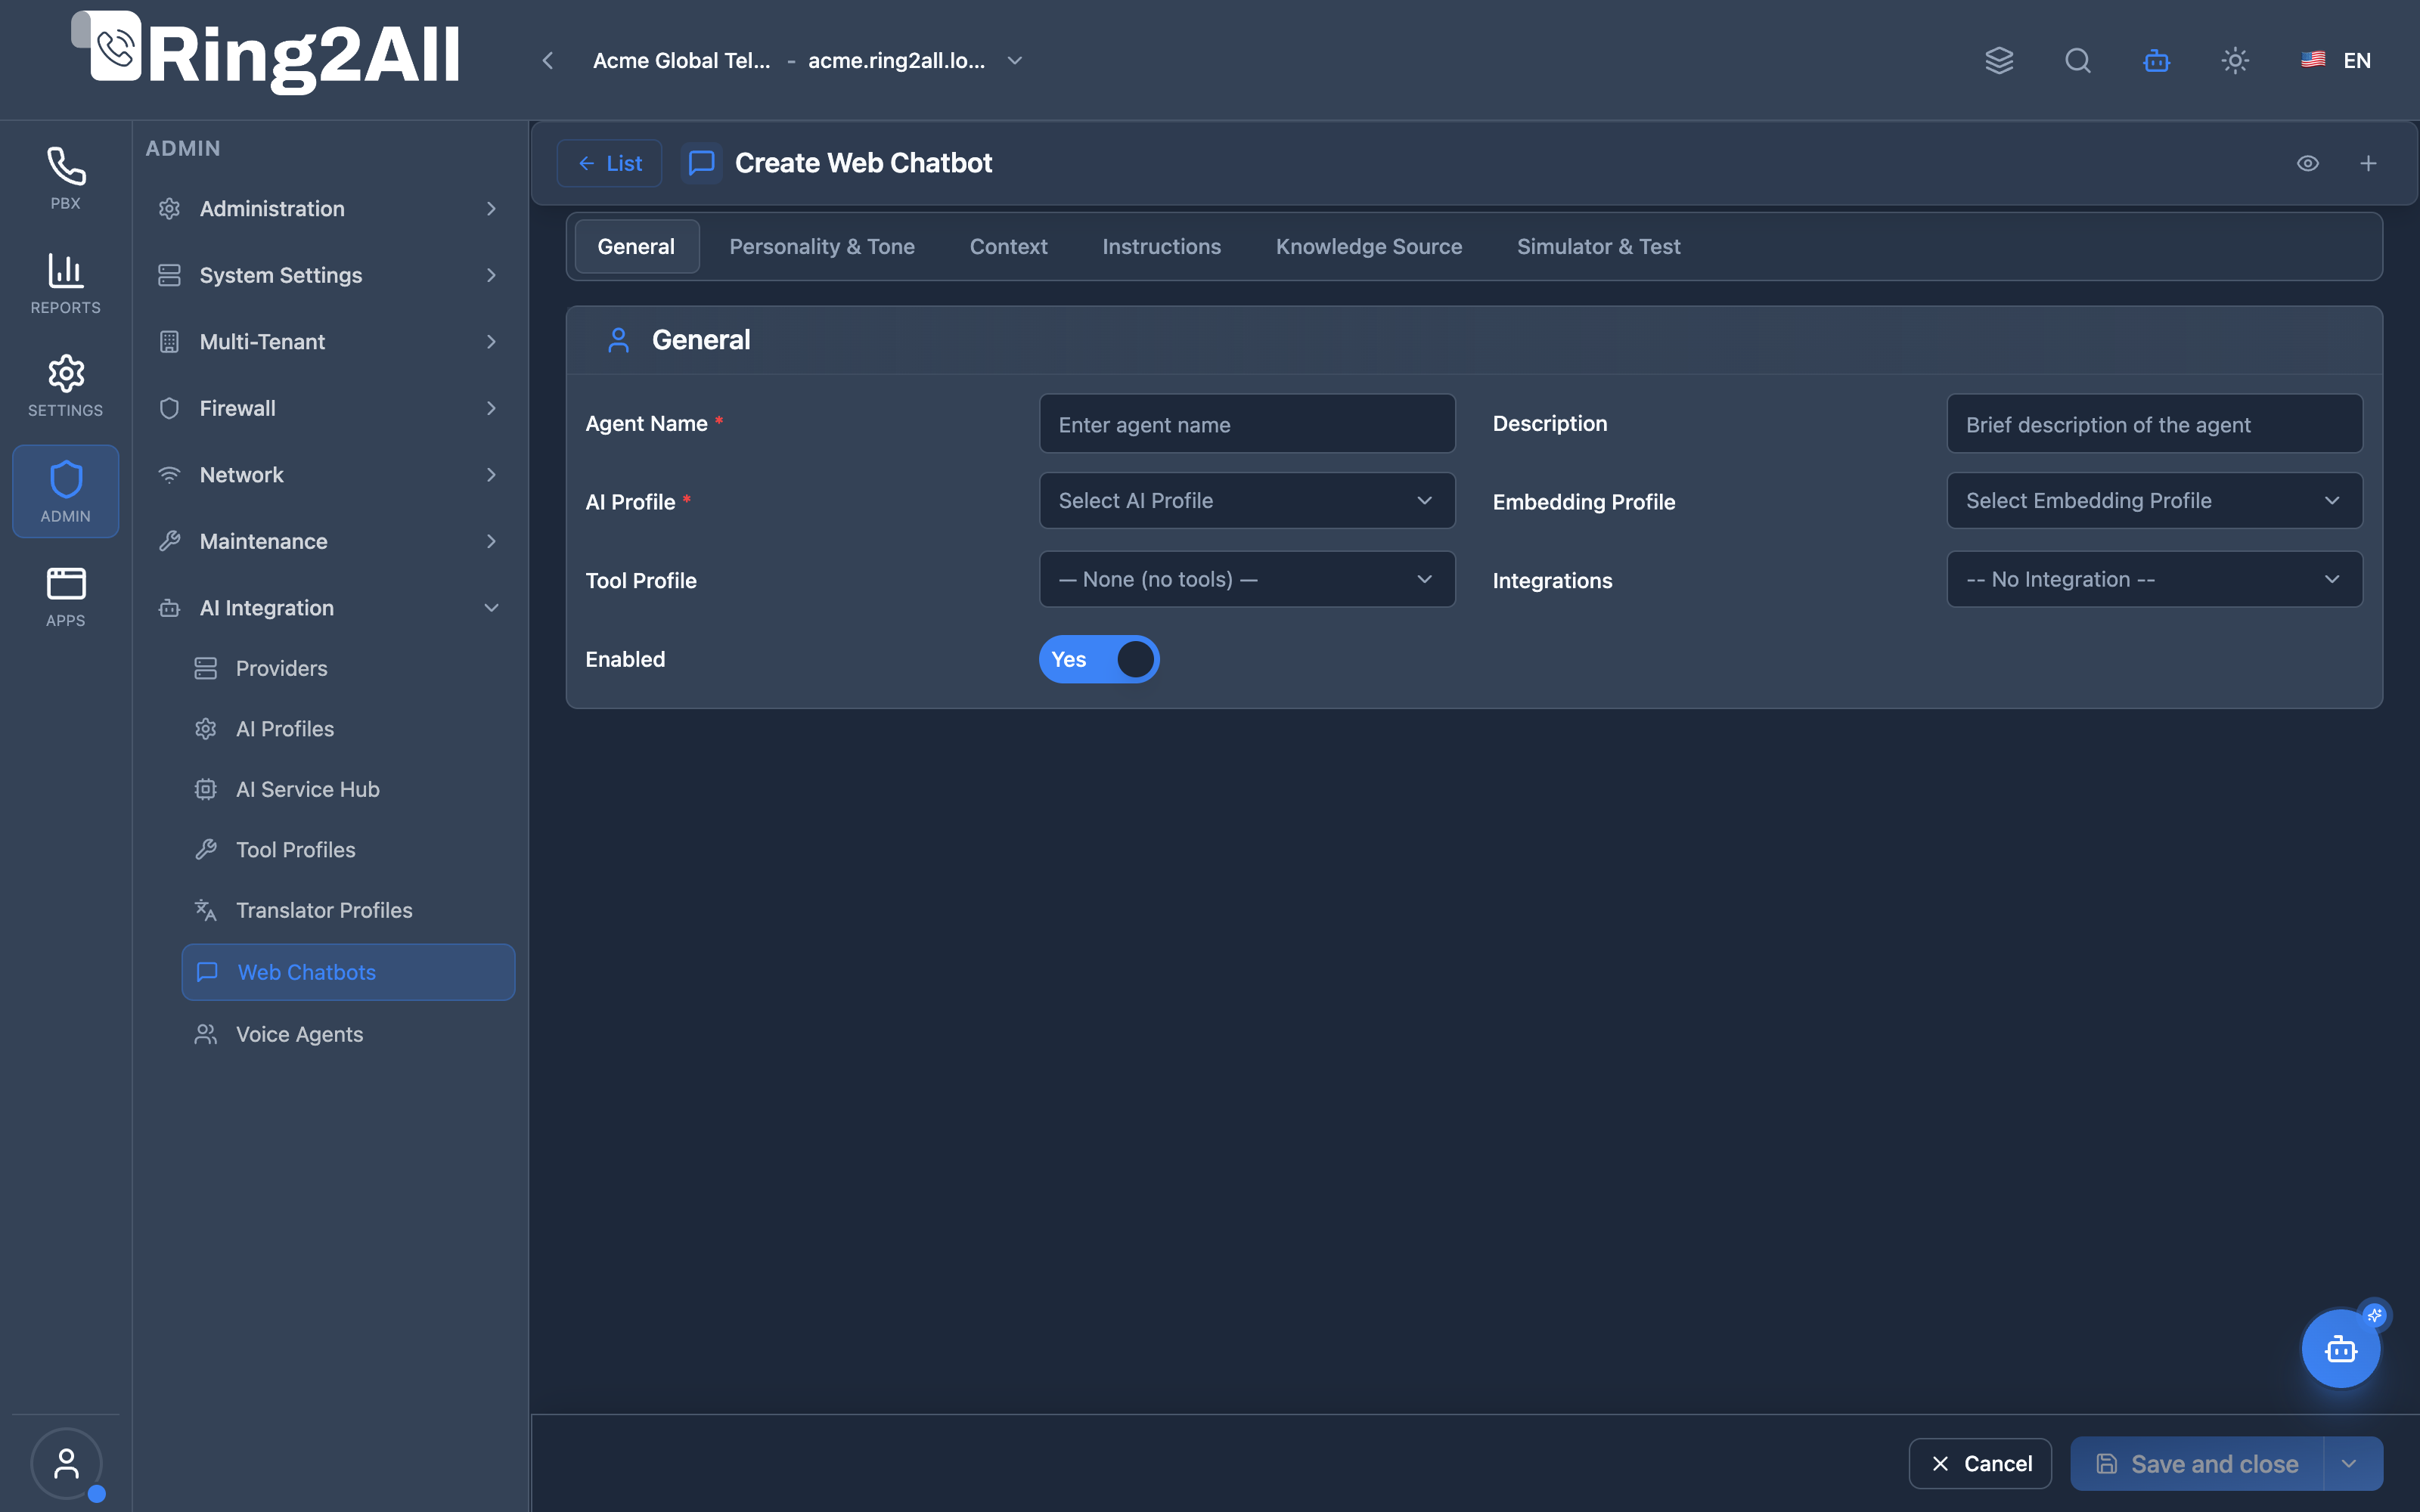
Task: Open Translator Profiles menu item
Action: coord(347,910)
